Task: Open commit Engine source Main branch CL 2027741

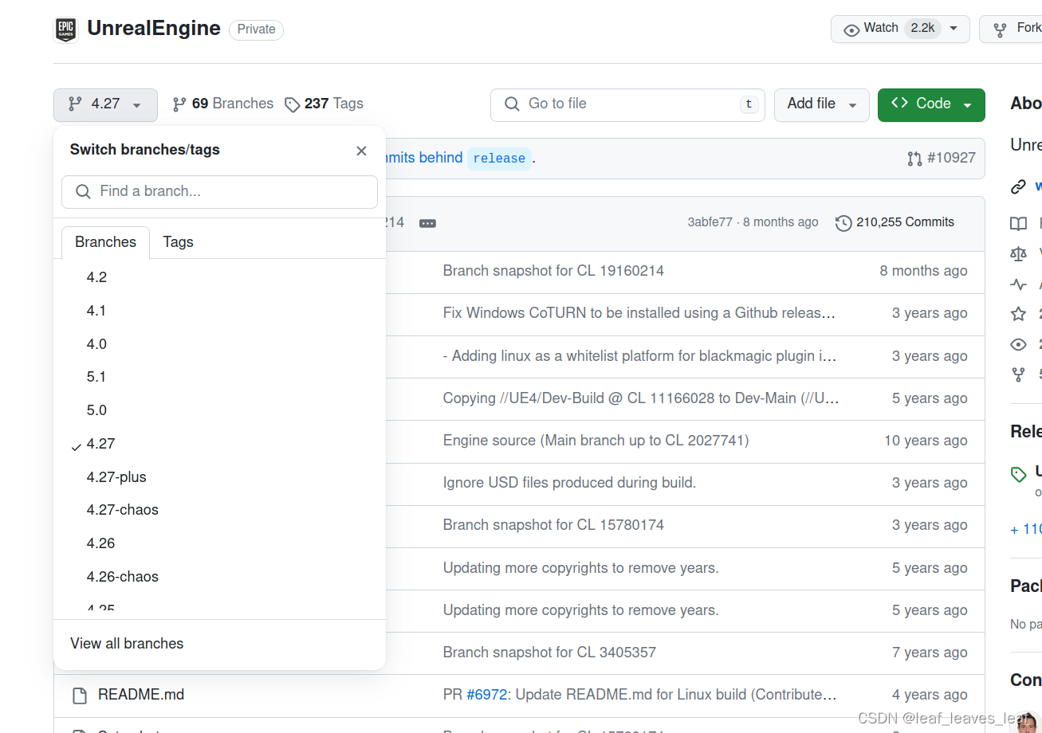Action: tap(596, 441)
